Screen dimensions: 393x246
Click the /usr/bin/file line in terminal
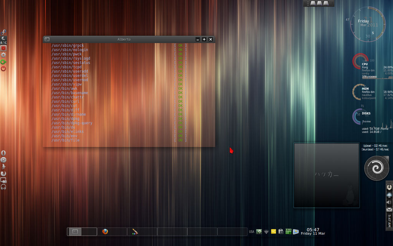point(65,140)
